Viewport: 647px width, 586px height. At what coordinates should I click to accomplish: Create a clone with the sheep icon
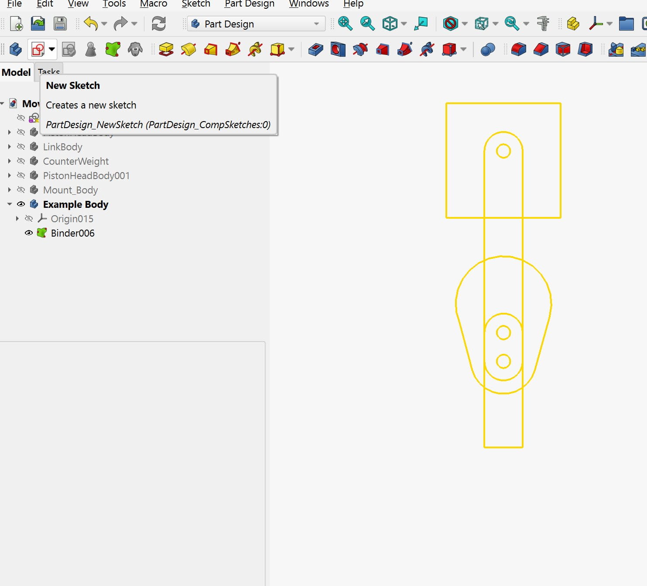tap(135, 50)
